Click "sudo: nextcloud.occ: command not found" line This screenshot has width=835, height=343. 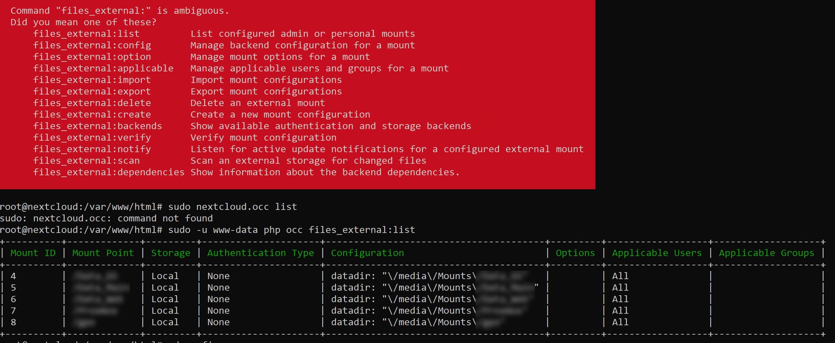pyautogui.click(x=107, y=218)
